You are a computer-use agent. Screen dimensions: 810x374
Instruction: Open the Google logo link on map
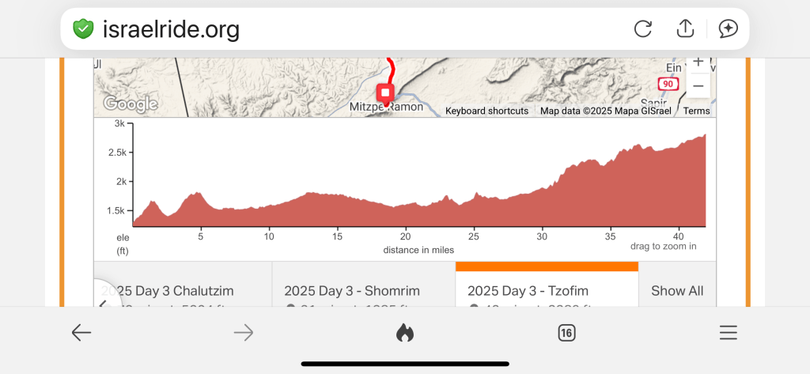click(131, 104)
